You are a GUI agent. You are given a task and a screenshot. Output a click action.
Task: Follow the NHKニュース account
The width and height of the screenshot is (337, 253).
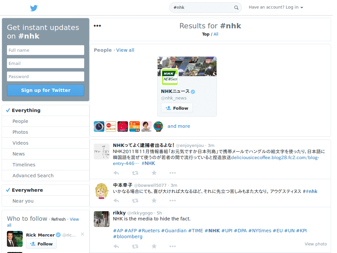point(177,108)
